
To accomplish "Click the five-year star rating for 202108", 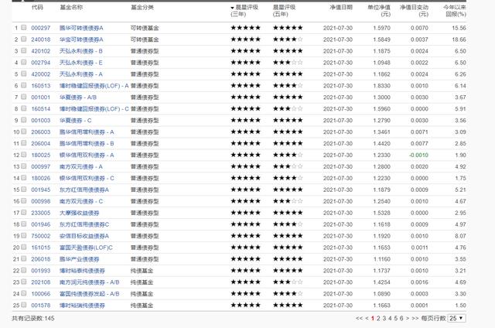I will coord(288,282).
